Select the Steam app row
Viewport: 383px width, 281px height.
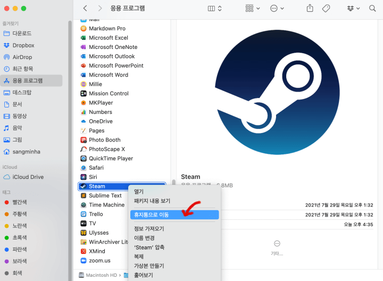pyautogui.click(x=122, y=186)
